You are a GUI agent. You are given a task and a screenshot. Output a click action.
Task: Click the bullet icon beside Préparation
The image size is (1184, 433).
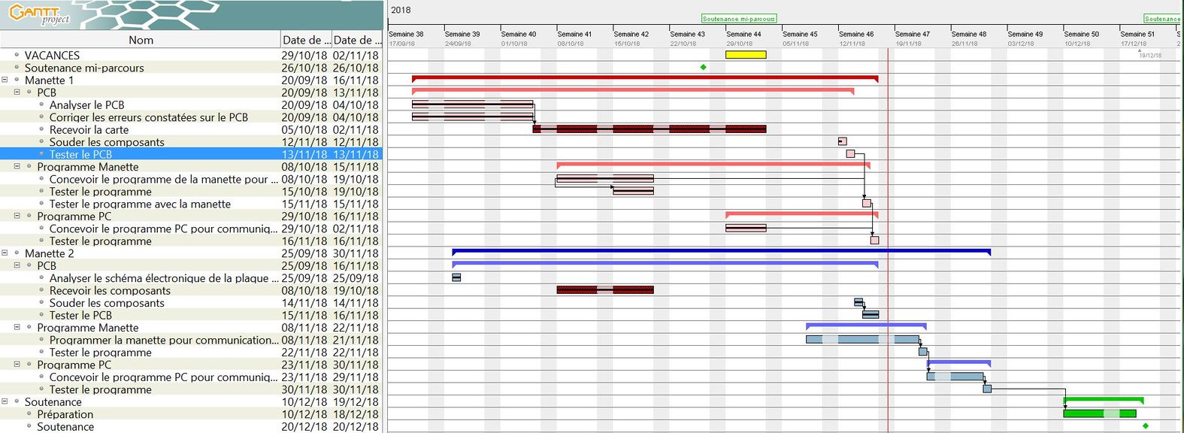[29, 414]
